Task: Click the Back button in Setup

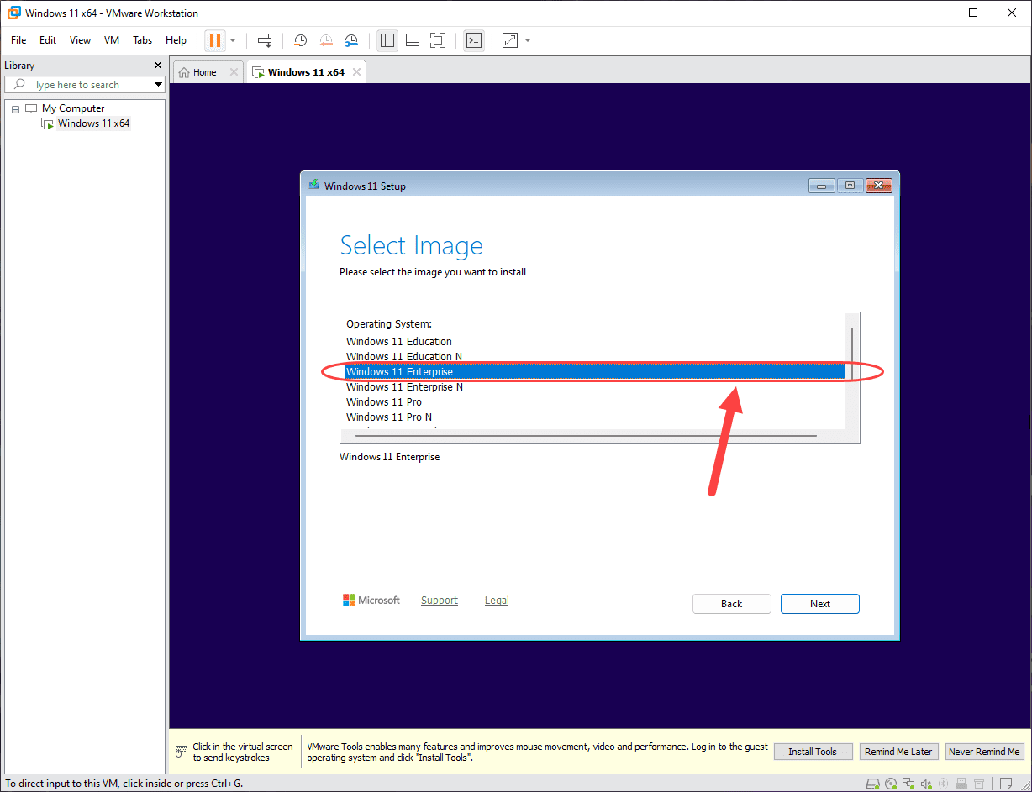Action: coord(732,604)
